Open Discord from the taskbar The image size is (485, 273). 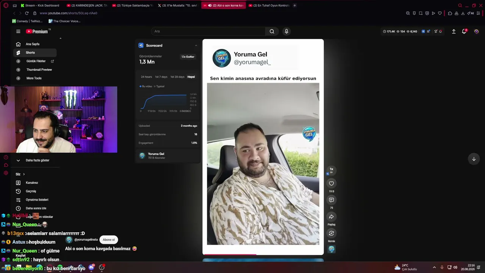(91, 268)
